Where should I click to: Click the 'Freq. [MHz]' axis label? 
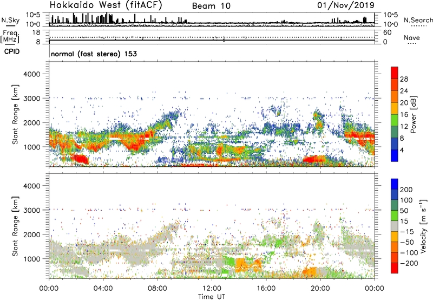point(10,36)
